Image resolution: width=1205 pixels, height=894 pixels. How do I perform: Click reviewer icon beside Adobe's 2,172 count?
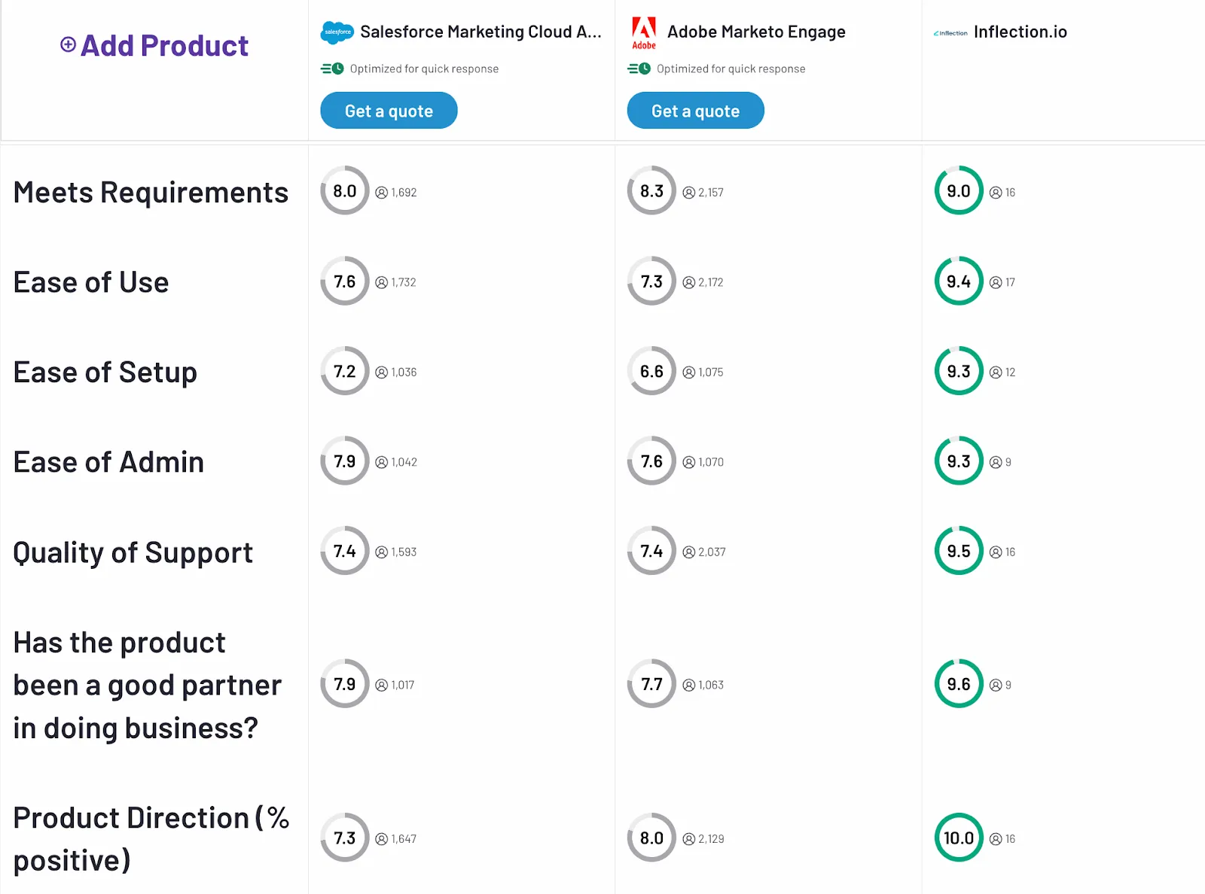coord(688,282)
